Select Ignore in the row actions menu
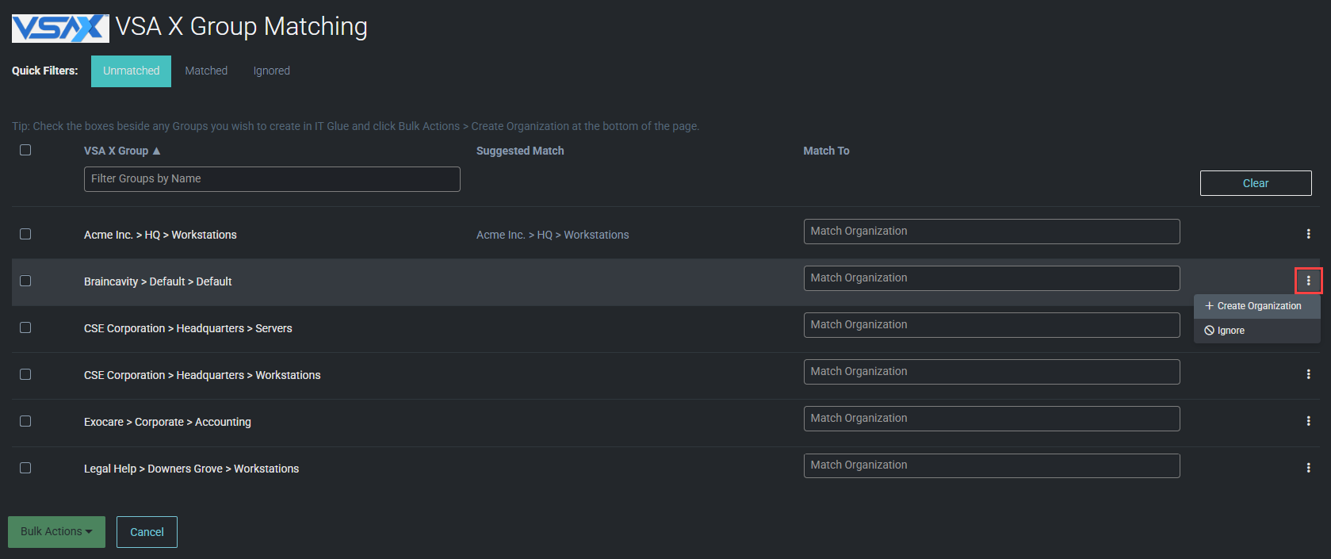Screen dimensions: 1331x559 [1230, 331]
